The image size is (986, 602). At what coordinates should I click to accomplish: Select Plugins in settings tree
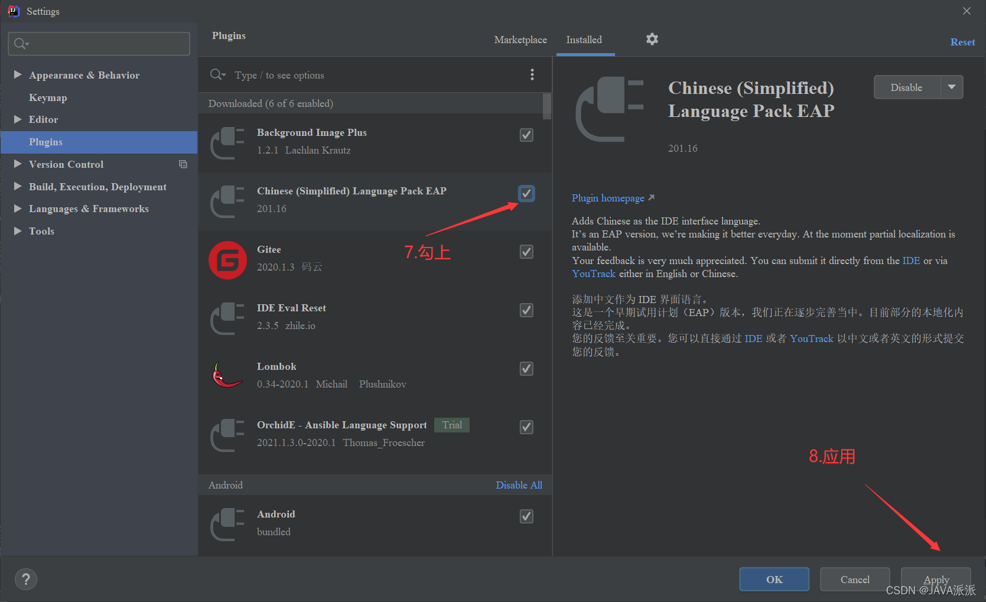[x=99, y=142]
